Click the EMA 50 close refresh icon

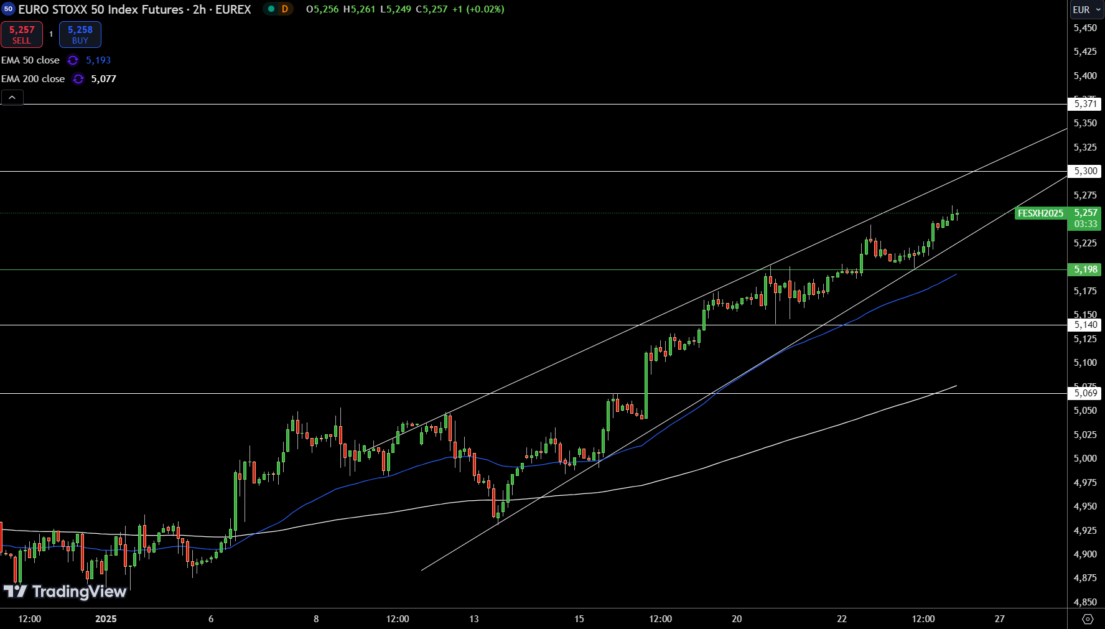coord(73,60)
